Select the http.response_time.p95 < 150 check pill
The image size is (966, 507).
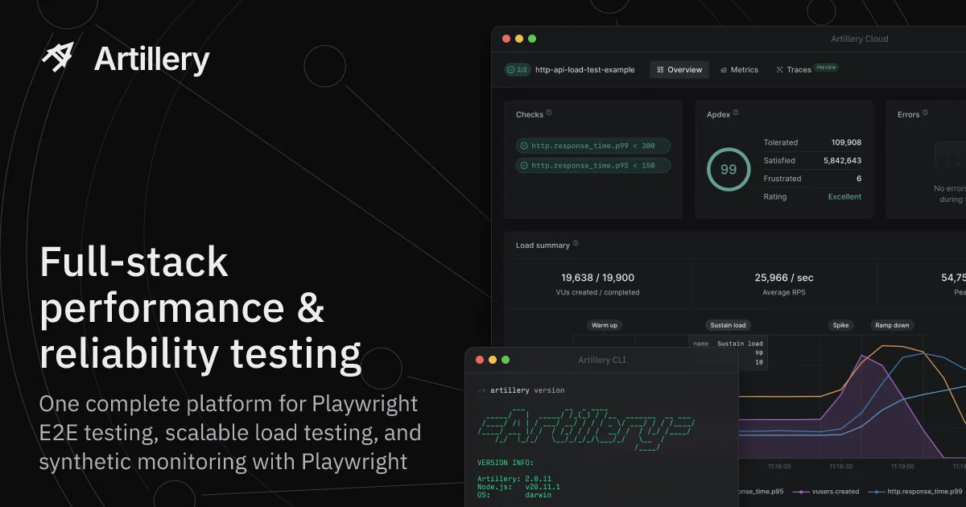coord(593,166)
